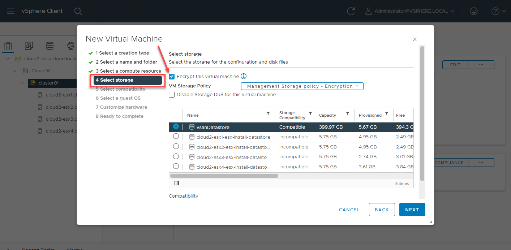Go to step 2 Select a name and folder

coord(126,62)
